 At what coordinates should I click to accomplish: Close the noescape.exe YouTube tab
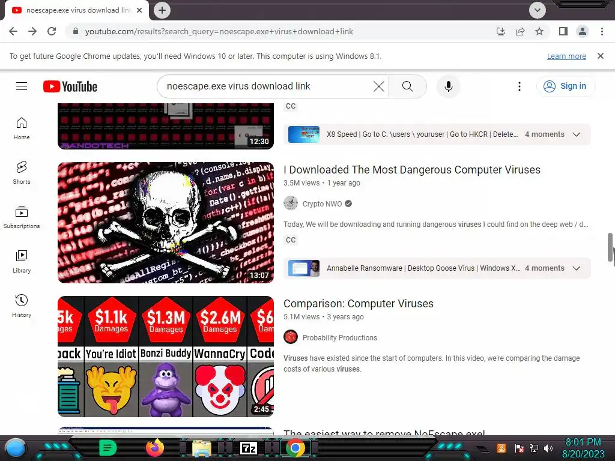(139, 10)
